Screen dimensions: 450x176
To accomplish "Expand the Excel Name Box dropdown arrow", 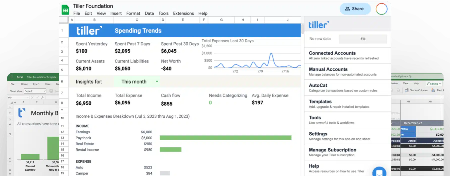I will point(27,97).
